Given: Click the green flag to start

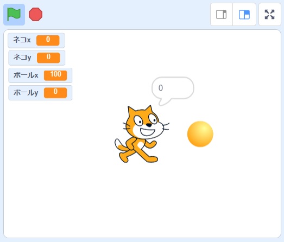Looking at the screenshot, I should point(14,15).
